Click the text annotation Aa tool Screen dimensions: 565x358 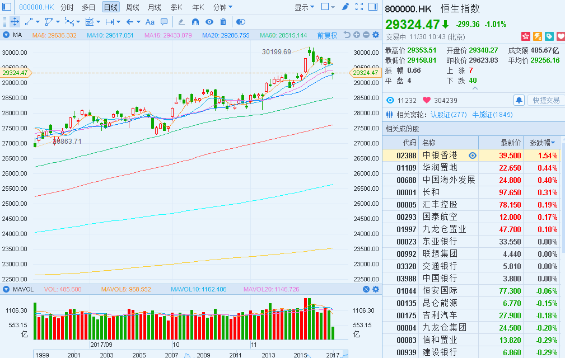(150, 22)
